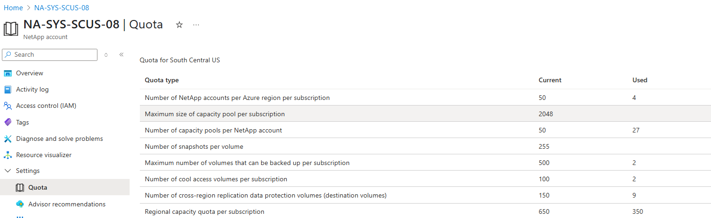Select the Maximum size of capacity pool row
The image size is (711, 218).
[x=214, y=114]
